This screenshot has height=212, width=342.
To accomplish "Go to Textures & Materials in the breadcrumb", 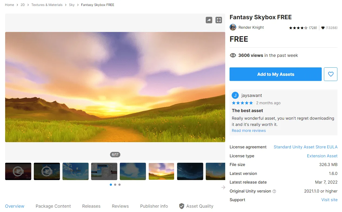I will (x=47, y=5).
